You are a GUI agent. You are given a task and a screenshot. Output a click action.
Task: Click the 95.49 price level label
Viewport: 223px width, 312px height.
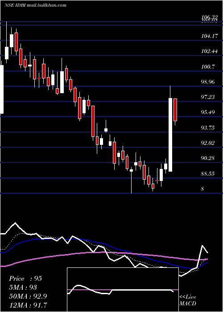(x=209, y=112)
